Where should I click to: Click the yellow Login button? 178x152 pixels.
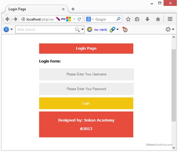pos(86,103)
